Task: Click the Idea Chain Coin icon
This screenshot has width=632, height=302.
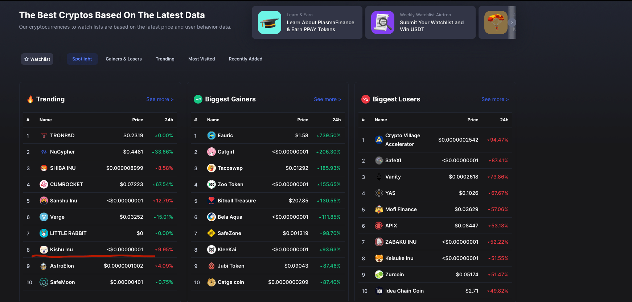Action: (379, 291)
